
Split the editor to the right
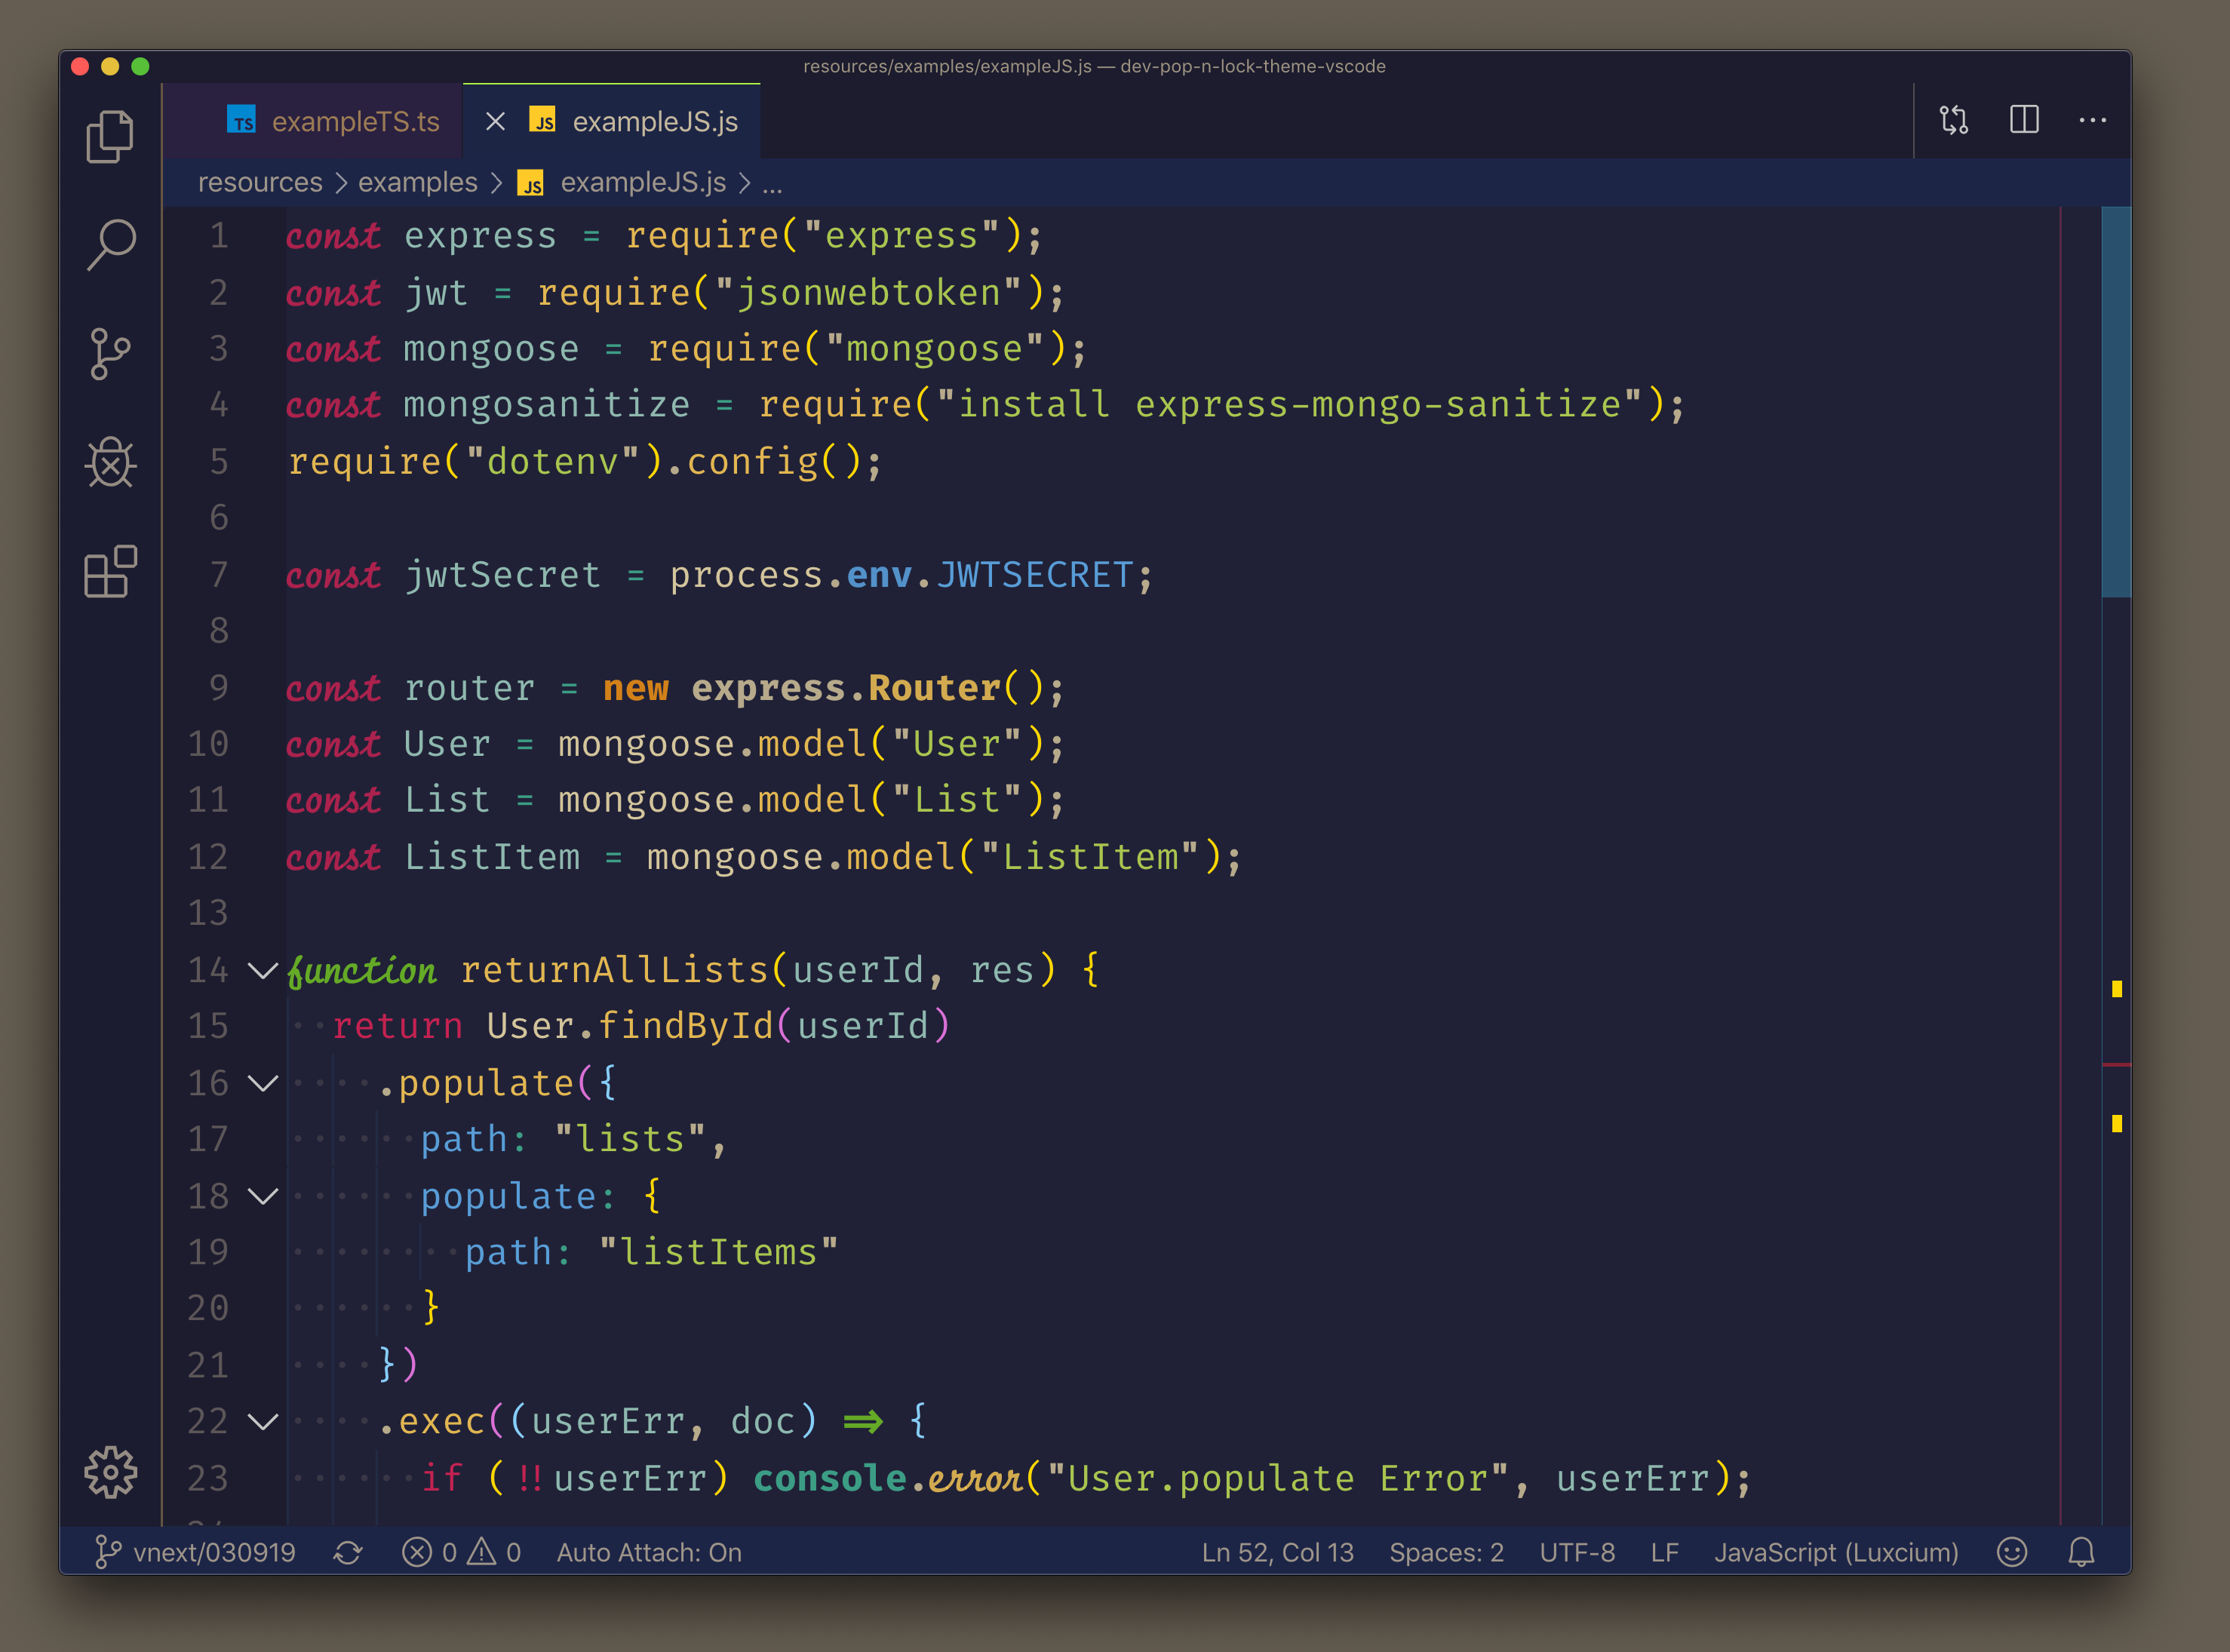pyautogui.click(x=2024, y=121)
